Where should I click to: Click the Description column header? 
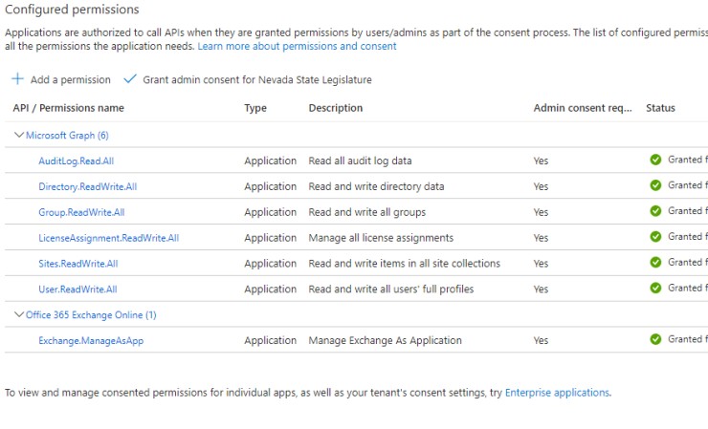(336, 108)
